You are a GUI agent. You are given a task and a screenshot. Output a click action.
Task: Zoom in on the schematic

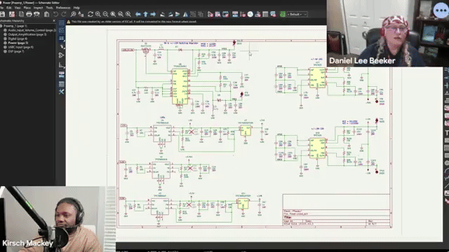pyautogui.click(x=98, y=14)
